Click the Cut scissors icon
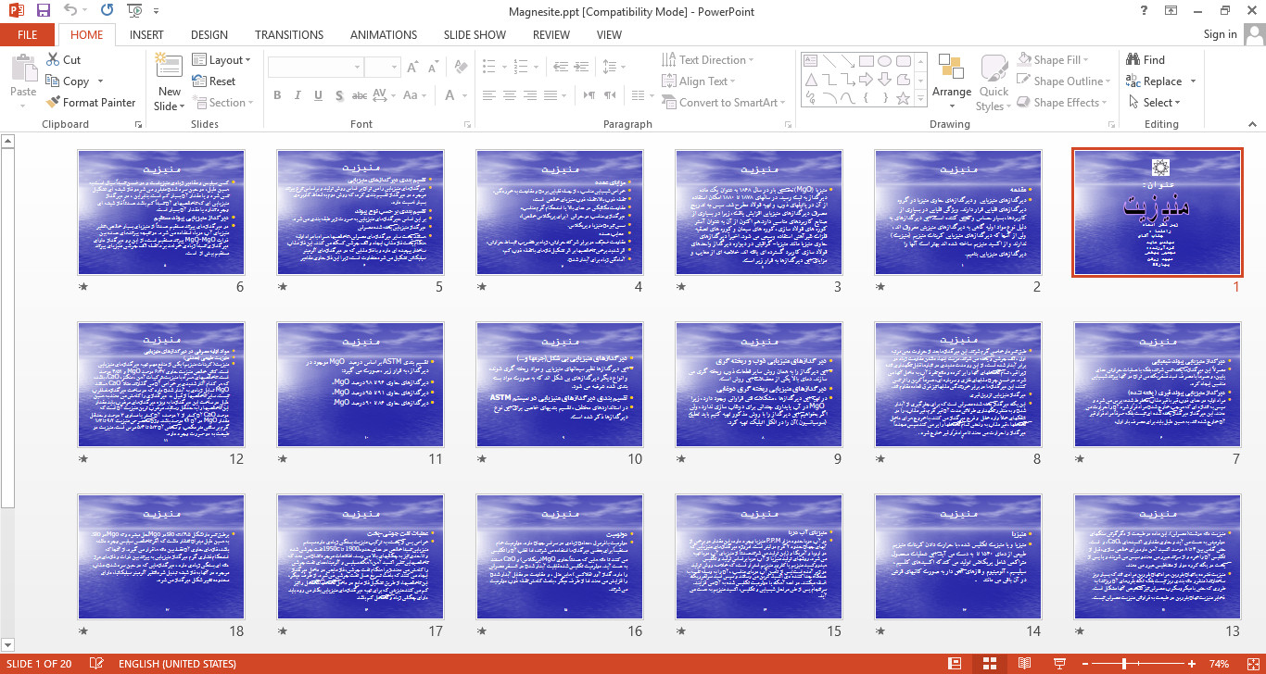 click(54, 60)
